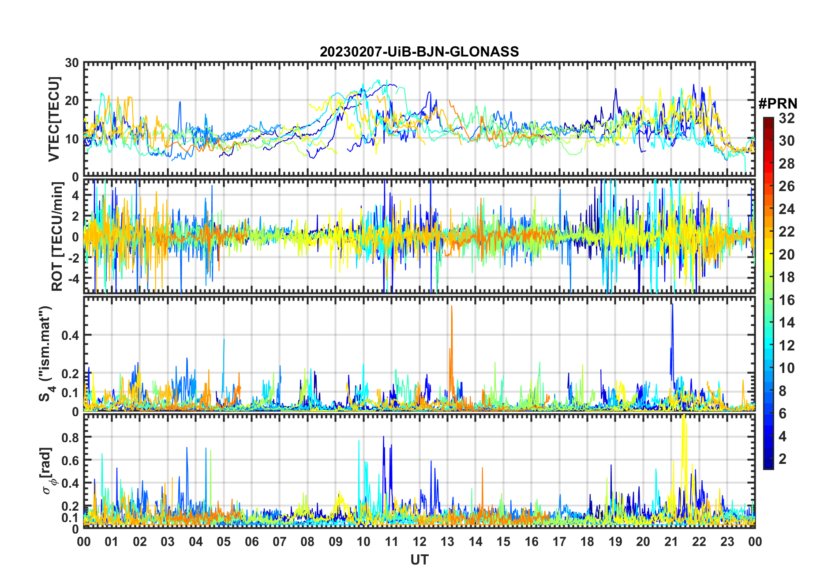Image resolution: width=839 pixels, height=587 pixels.
Task: Click x-axis hour label 13
Action: point(447,542)
